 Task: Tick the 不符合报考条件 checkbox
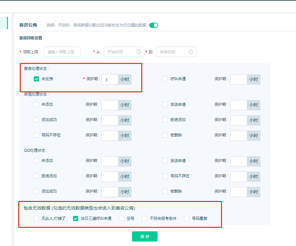pyautogui.click(x=144, y=219)
